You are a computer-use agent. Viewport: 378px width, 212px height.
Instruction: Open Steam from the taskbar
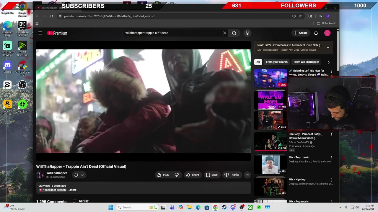(224, 207)
